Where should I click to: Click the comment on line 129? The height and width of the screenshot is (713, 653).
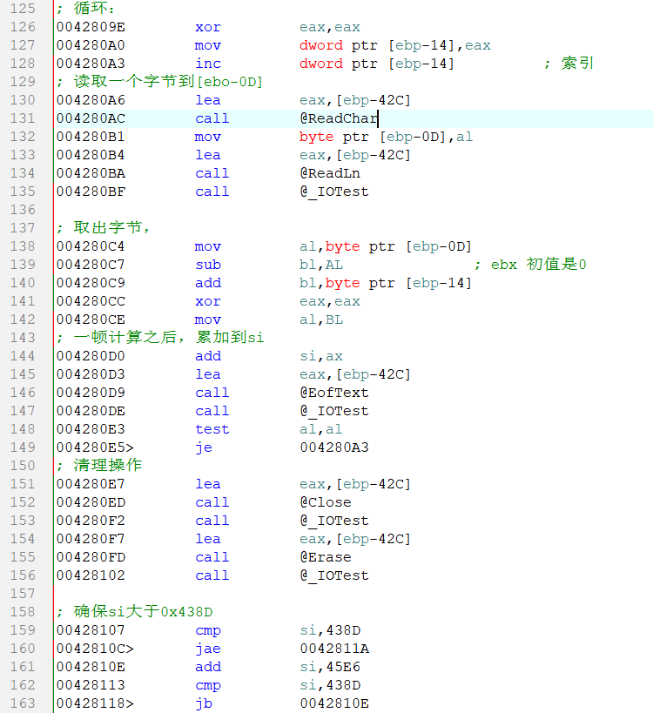159,82
